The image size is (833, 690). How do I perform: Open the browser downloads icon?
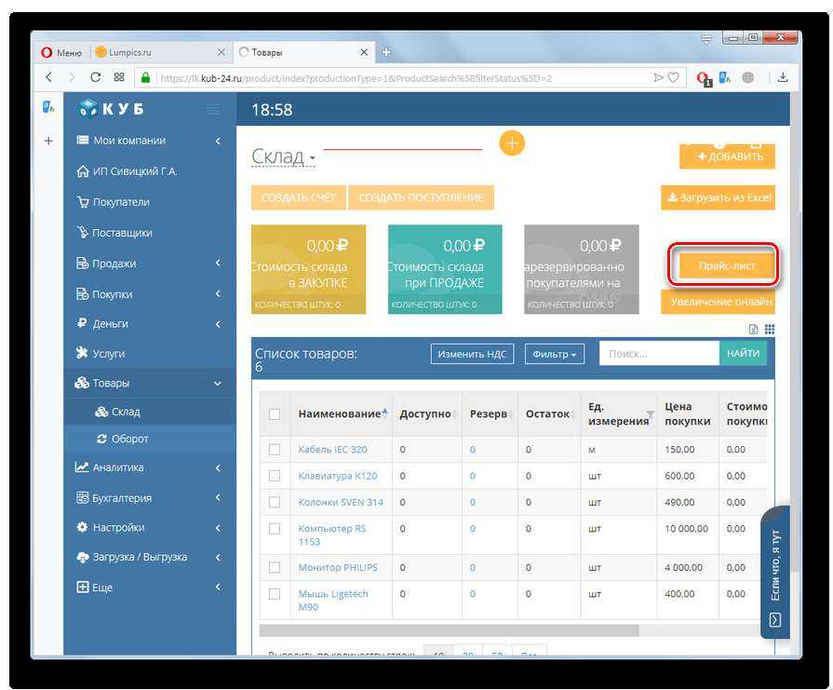pyautogui.click(x=783, y=77)
